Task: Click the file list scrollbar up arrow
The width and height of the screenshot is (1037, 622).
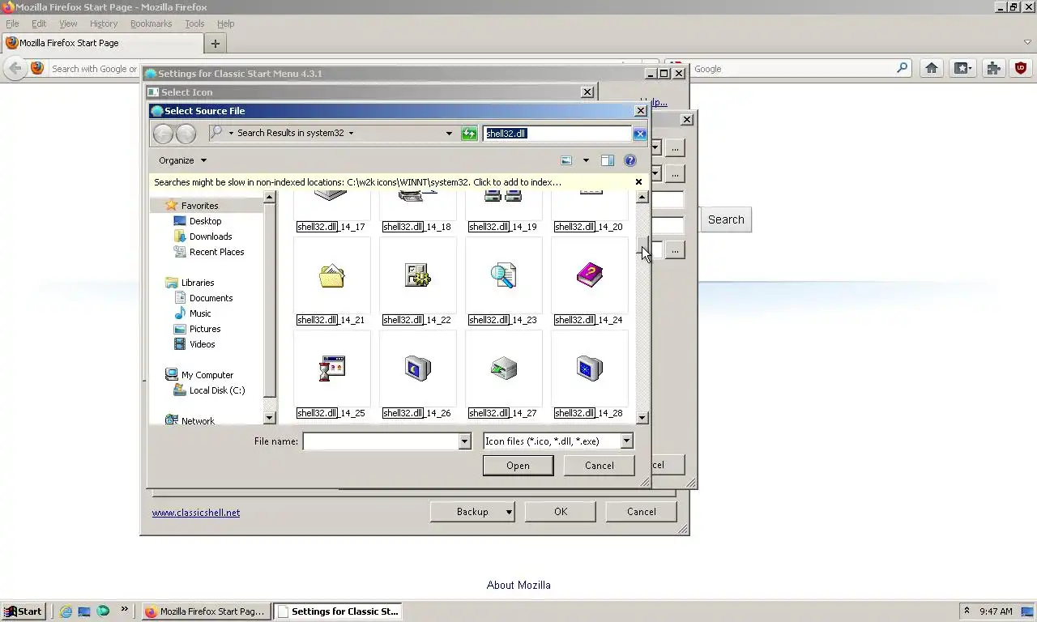Action: tap(642, 197)
